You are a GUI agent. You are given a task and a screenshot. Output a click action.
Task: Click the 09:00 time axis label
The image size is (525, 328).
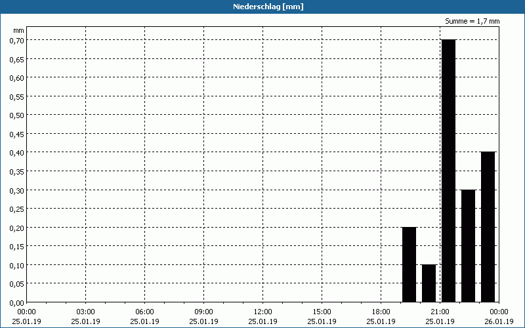204,312
